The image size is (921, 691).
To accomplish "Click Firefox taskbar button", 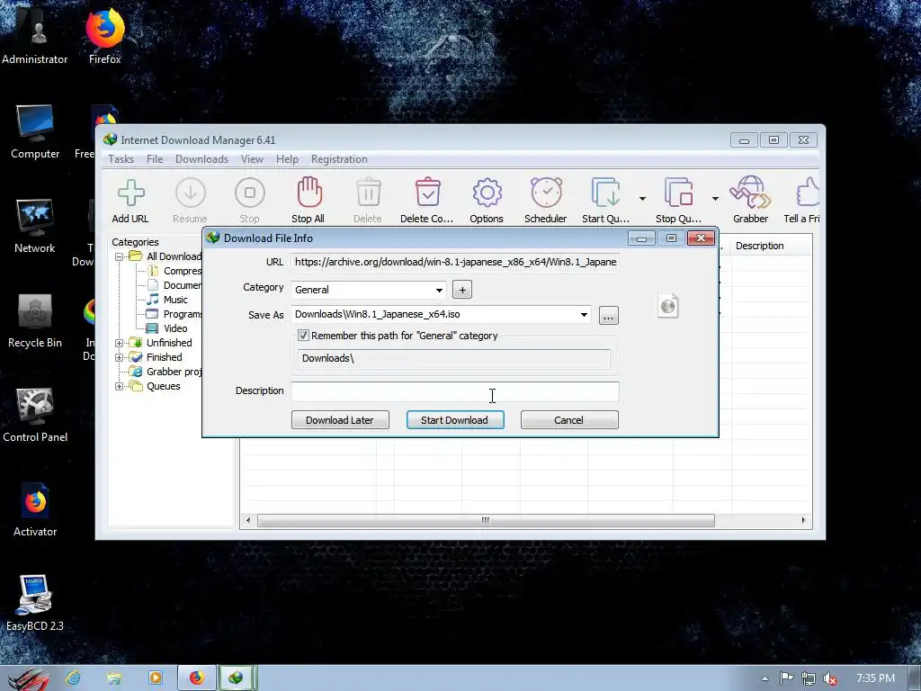I will click(197, 678).
